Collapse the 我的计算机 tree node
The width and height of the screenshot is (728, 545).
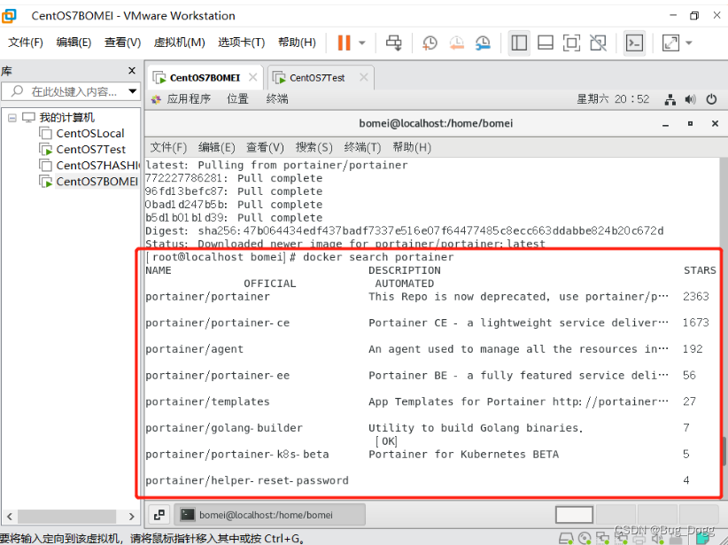click(12, 118)
